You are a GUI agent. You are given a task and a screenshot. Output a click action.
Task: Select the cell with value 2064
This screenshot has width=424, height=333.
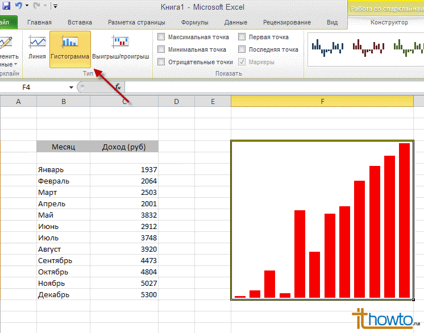click(124, 181)
